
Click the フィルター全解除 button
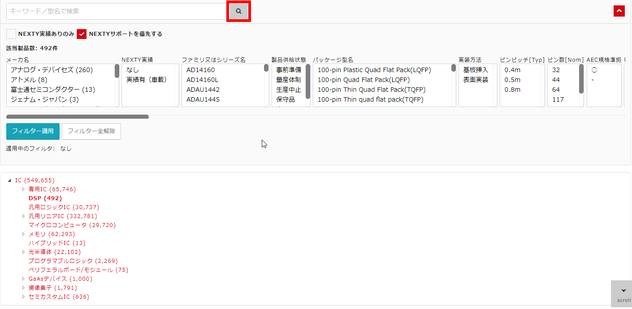(91, 131)
